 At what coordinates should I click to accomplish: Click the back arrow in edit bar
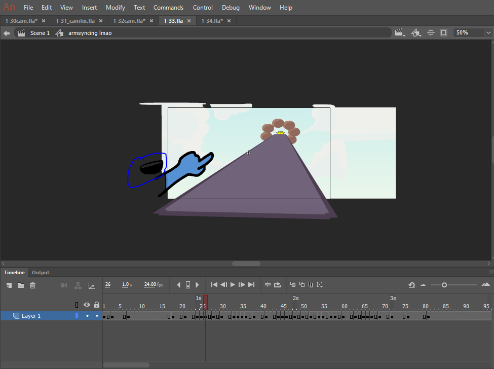click(x=7, y=33)
